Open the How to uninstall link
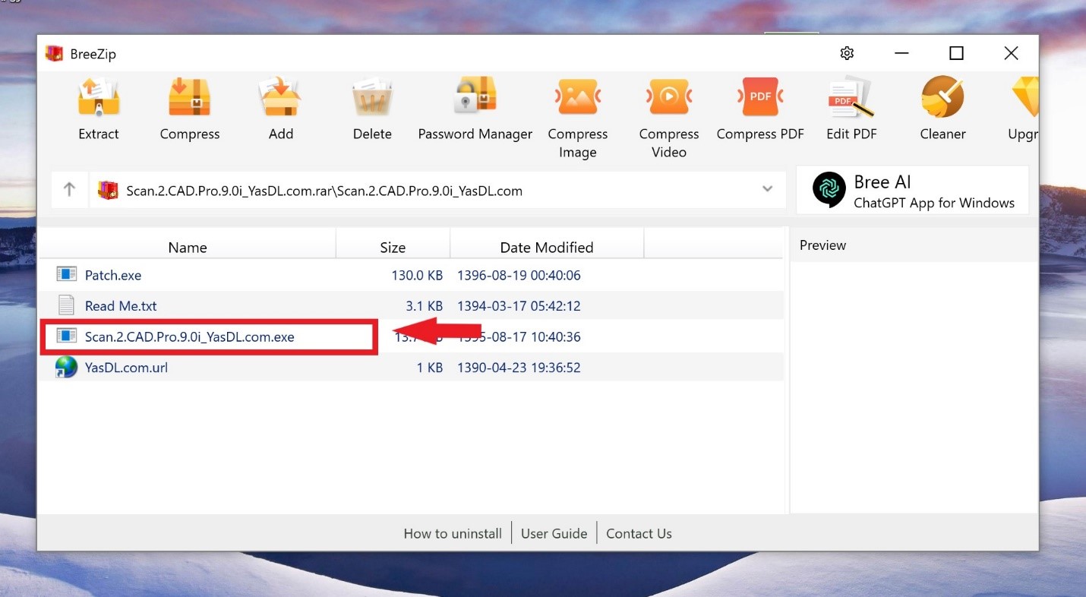The image size is (1086, 597). click(453, 533)
